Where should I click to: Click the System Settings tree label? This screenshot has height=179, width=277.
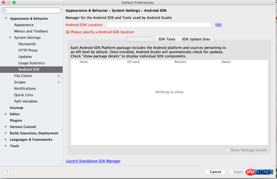tap(27, 38)
